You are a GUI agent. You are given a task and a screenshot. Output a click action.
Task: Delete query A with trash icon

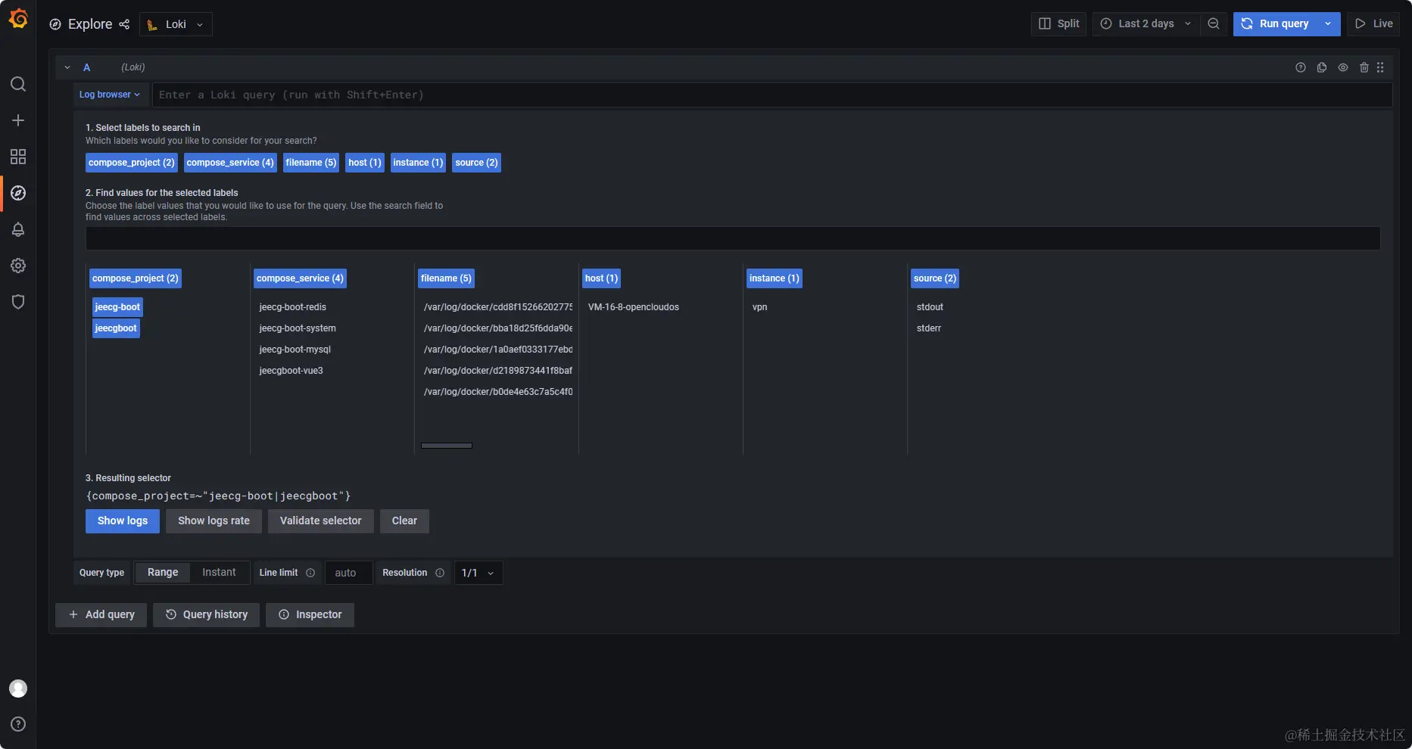1364,67
